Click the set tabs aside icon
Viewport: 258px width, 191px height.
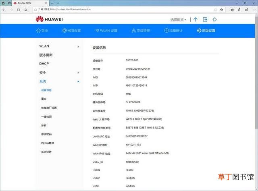click(x=9, y=3)
